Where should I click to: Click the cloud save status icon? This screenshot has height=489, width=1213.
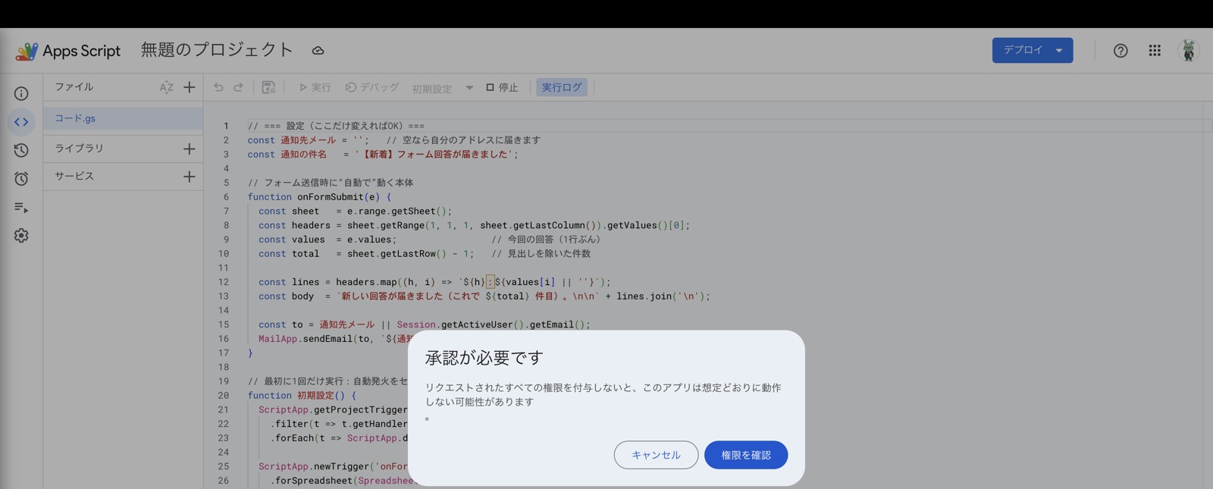tap(318, 51)
